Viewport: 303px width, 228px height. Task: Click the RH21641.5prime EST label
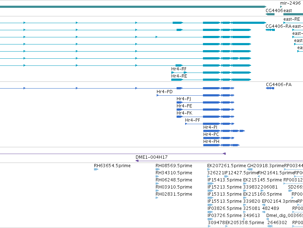click(276, 173)
